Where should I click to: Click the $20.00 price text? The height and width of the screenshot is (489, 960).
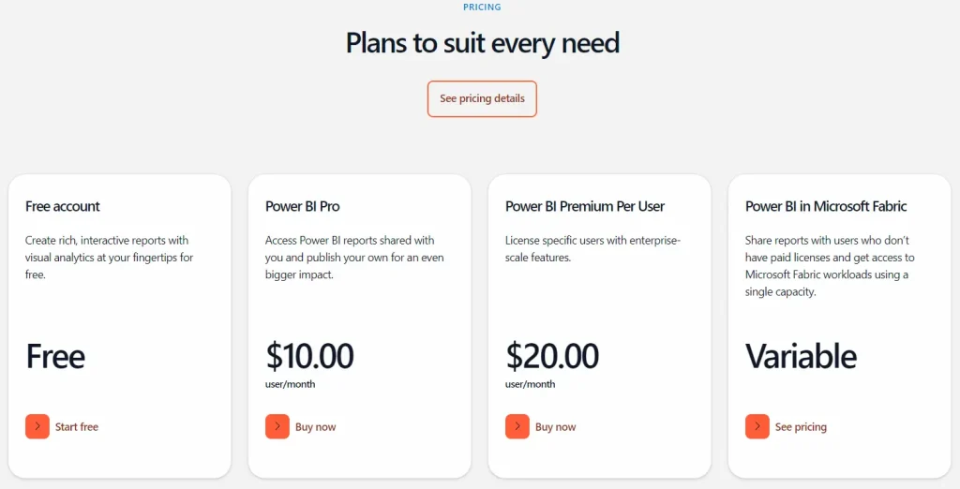[552, 356]
